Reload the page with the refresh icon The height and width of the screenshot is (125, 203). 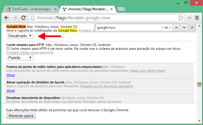point(23,18)
